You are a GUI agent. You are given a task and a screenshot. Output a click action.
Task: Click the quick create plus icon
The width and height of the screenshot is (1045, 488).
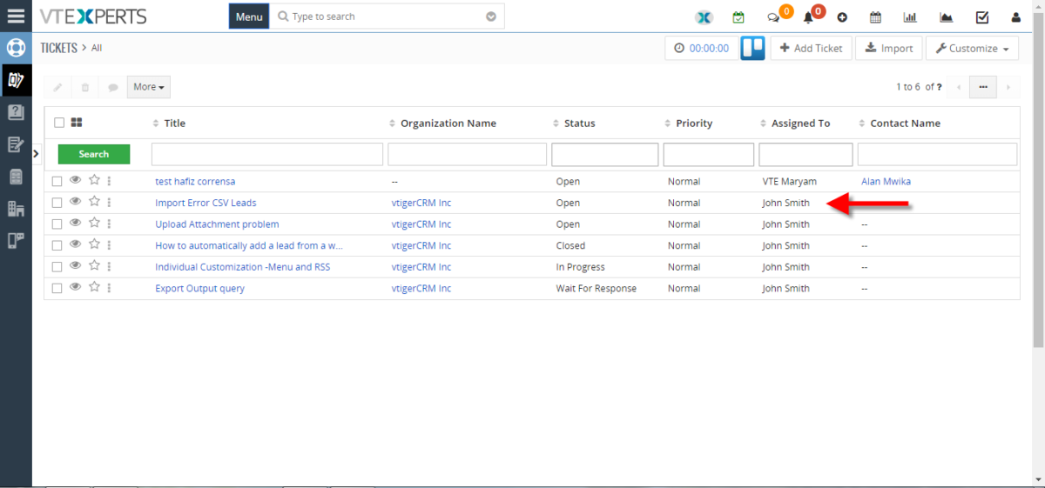[842, 17]
